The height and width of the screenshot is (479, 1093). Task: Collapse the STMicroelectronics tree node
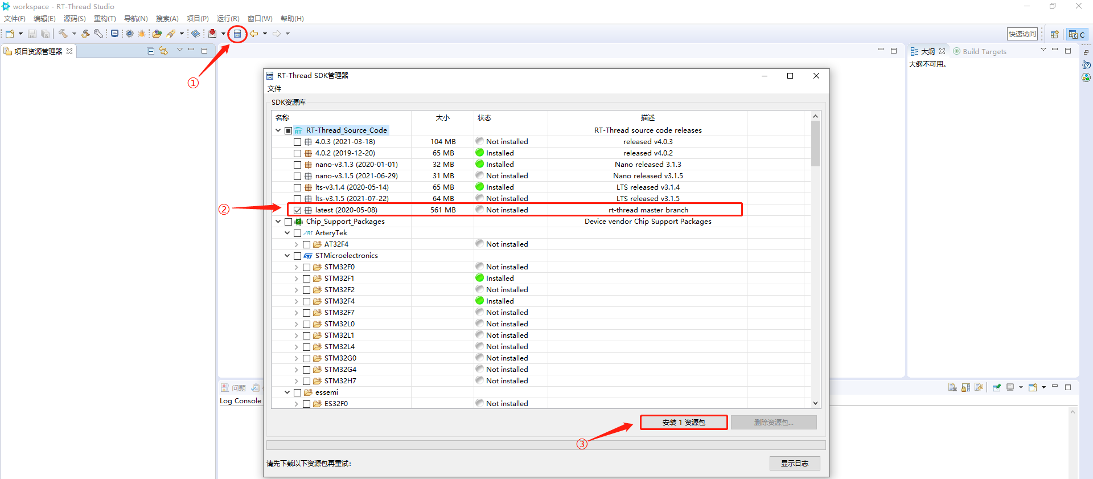click(x=287, y=256)
